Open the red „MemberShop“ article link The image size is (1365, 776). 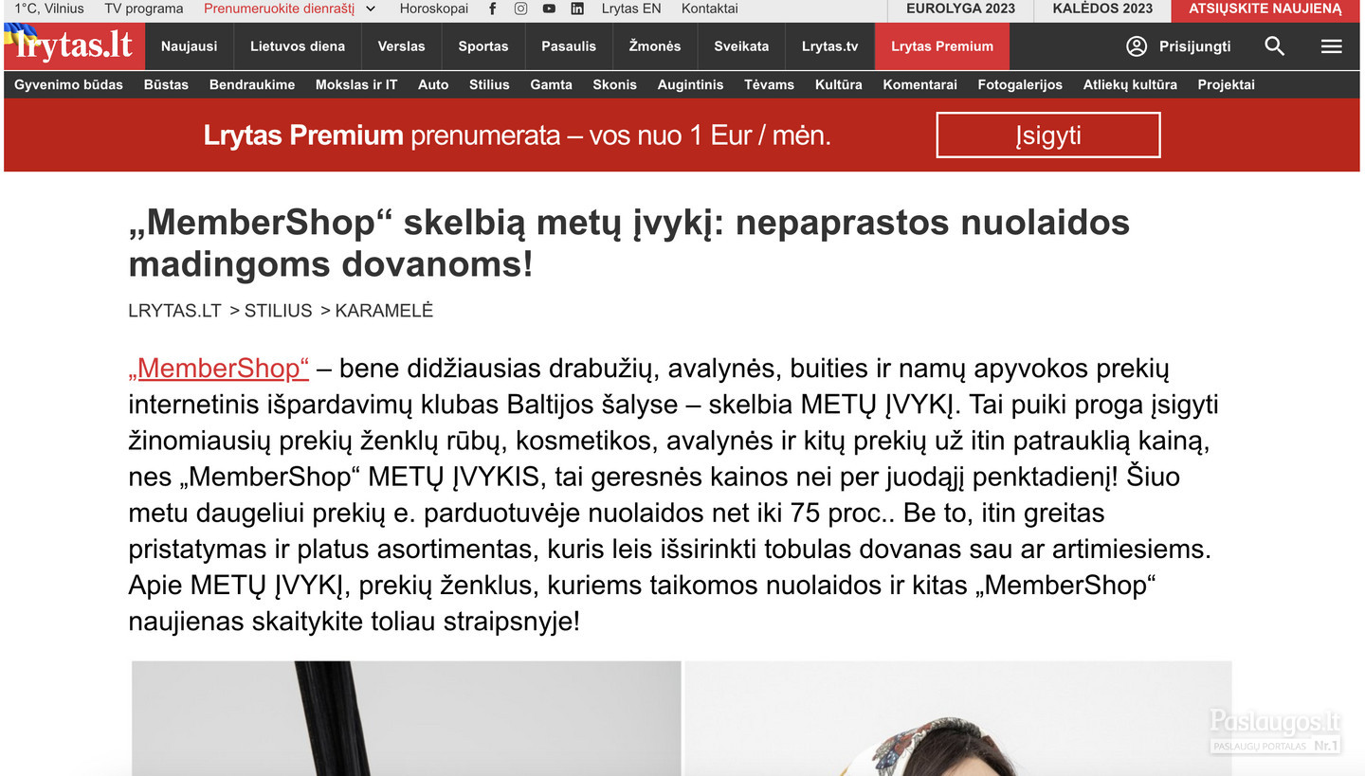pyautogui.click(x=219, y=369)
